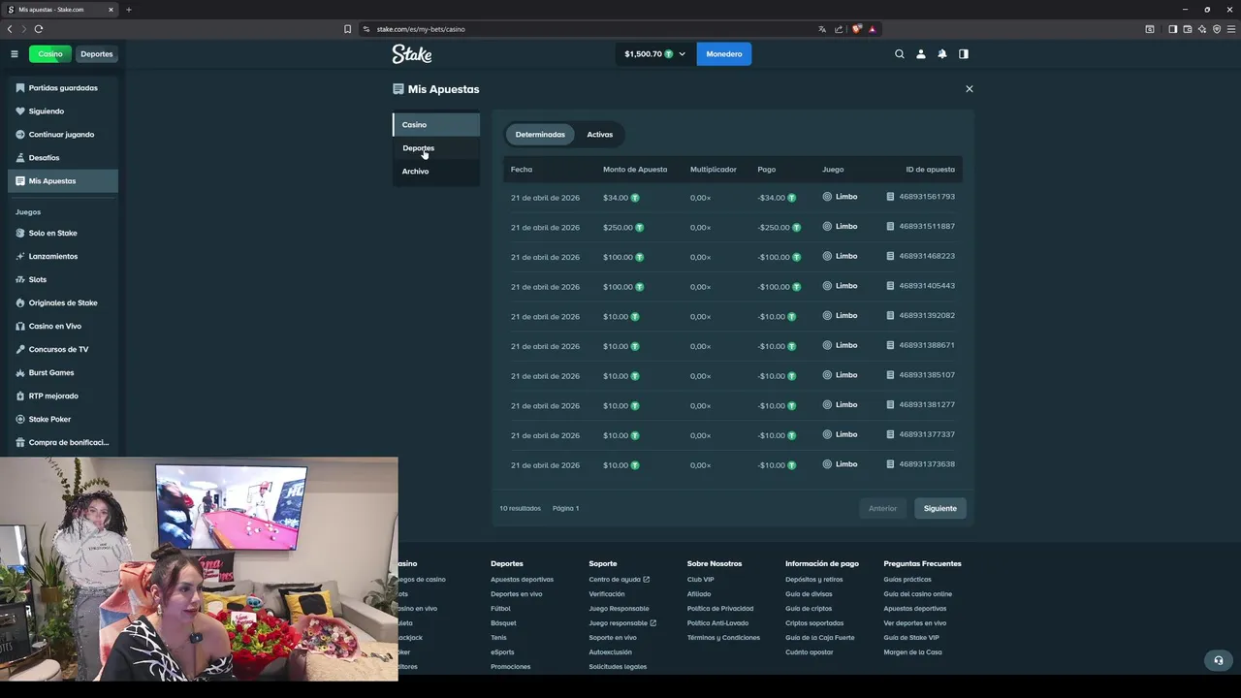Click the Siguiente pagination button
The width and height of the screenshot is (1241, 698).
[x=940, y=508]
